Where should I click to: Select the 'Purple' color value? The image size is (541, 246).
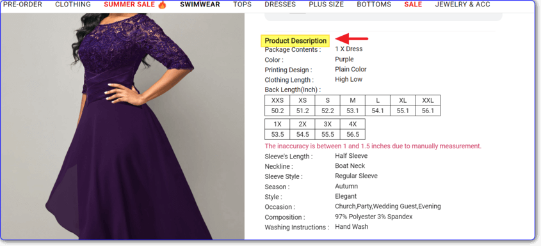click(344, 59)
